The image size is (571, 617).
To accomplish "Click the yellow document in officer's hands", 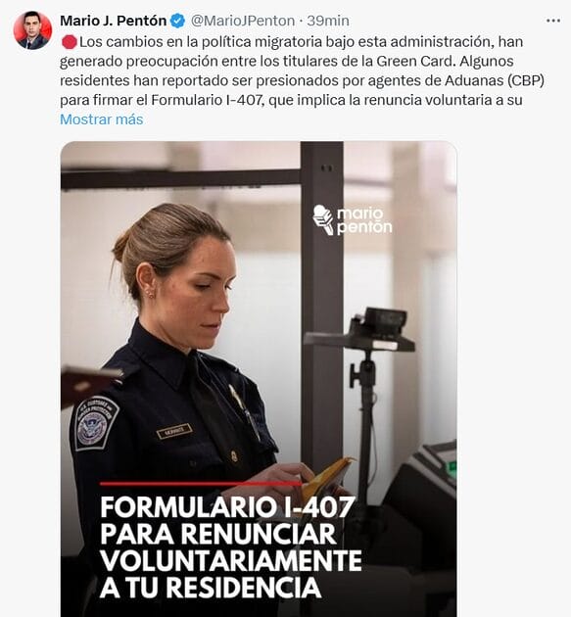I will point(326,477).
